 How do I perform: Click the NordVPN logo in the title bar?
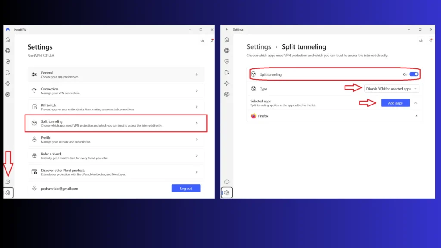tap(8, 30)
